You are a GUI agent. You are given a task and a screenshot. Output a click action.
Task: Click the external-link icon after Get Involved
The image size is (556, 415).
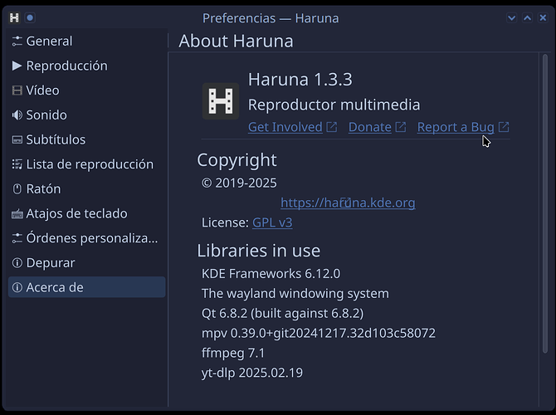click(x=332, y=127)
